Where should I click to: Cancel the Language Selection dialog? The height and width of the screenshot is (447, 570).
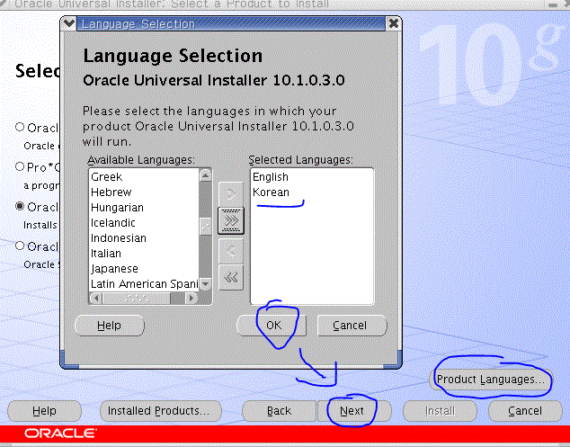tap(352, 326)
